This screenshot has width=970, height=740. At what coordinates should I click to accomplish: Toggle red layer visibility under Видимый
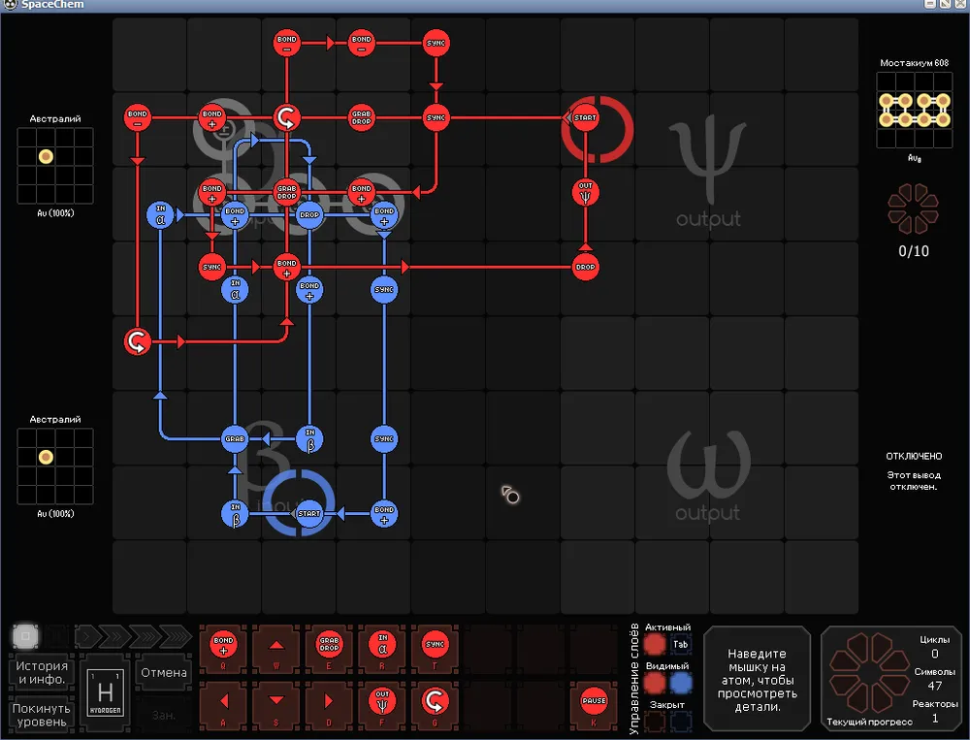655,683
